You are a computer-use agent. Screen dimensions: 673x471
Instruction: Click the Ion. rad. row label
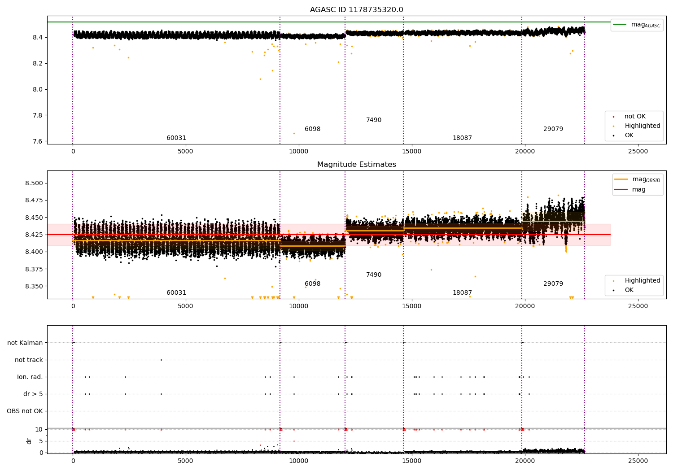tap(30, 377)
